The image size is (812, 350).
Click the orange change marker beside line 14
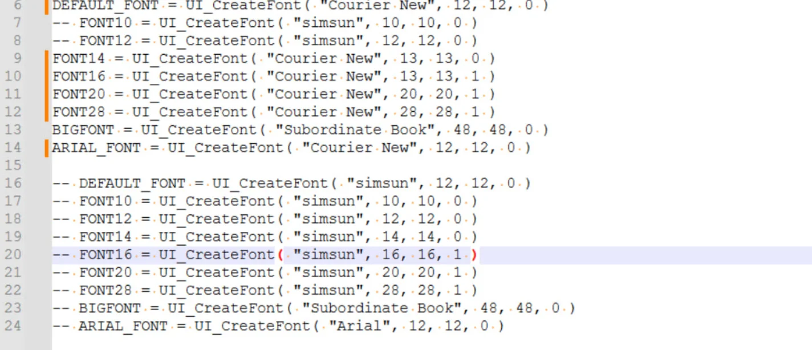(47, 148)
